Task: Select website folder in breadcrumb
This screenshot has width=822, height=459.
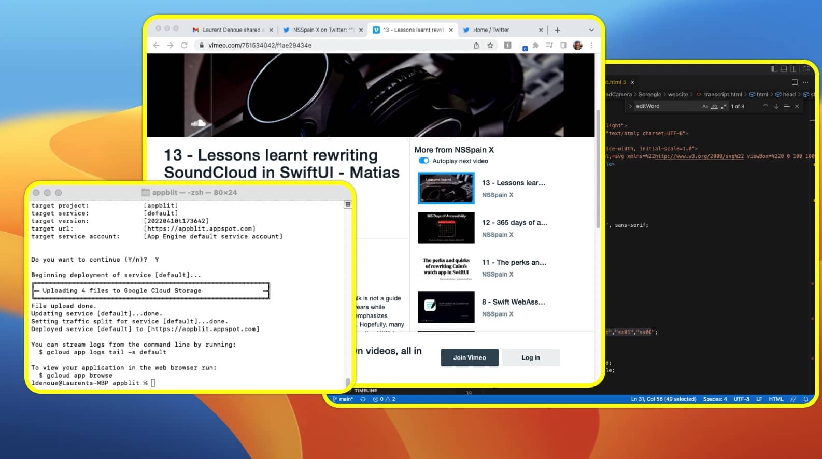Action: pyautogui.click(x=678, y=94)
